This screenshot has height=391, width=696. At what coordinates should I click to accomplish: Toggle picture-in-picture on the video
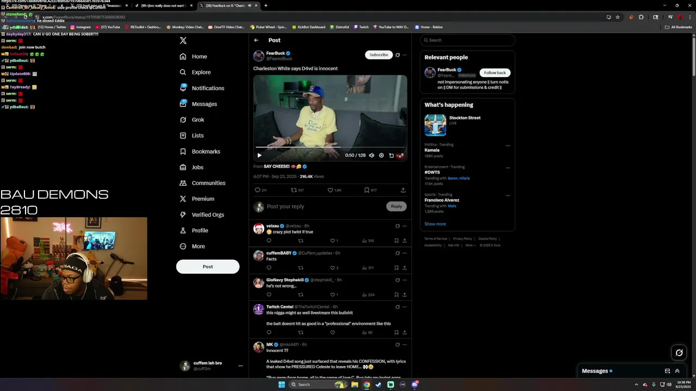click(x=391, y=155)
